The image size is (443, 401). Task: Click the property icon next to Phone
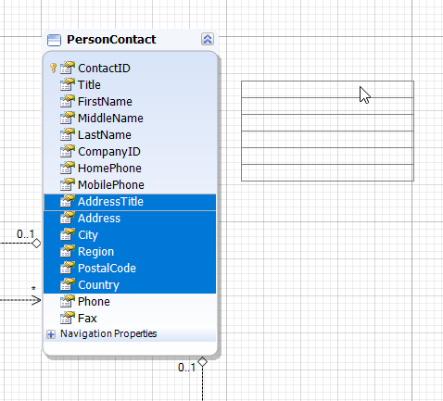(x=68, y=301)
